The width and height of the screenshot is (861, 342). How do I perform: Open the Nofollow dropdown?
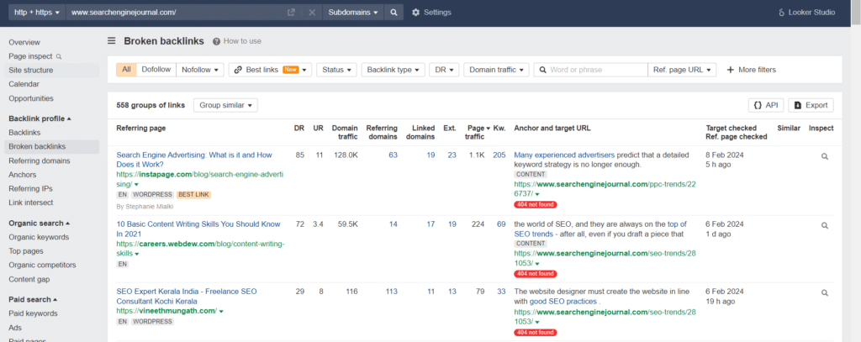click(200, 70)
